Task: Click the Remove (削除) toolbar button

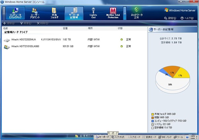Action: click(43, 23)
